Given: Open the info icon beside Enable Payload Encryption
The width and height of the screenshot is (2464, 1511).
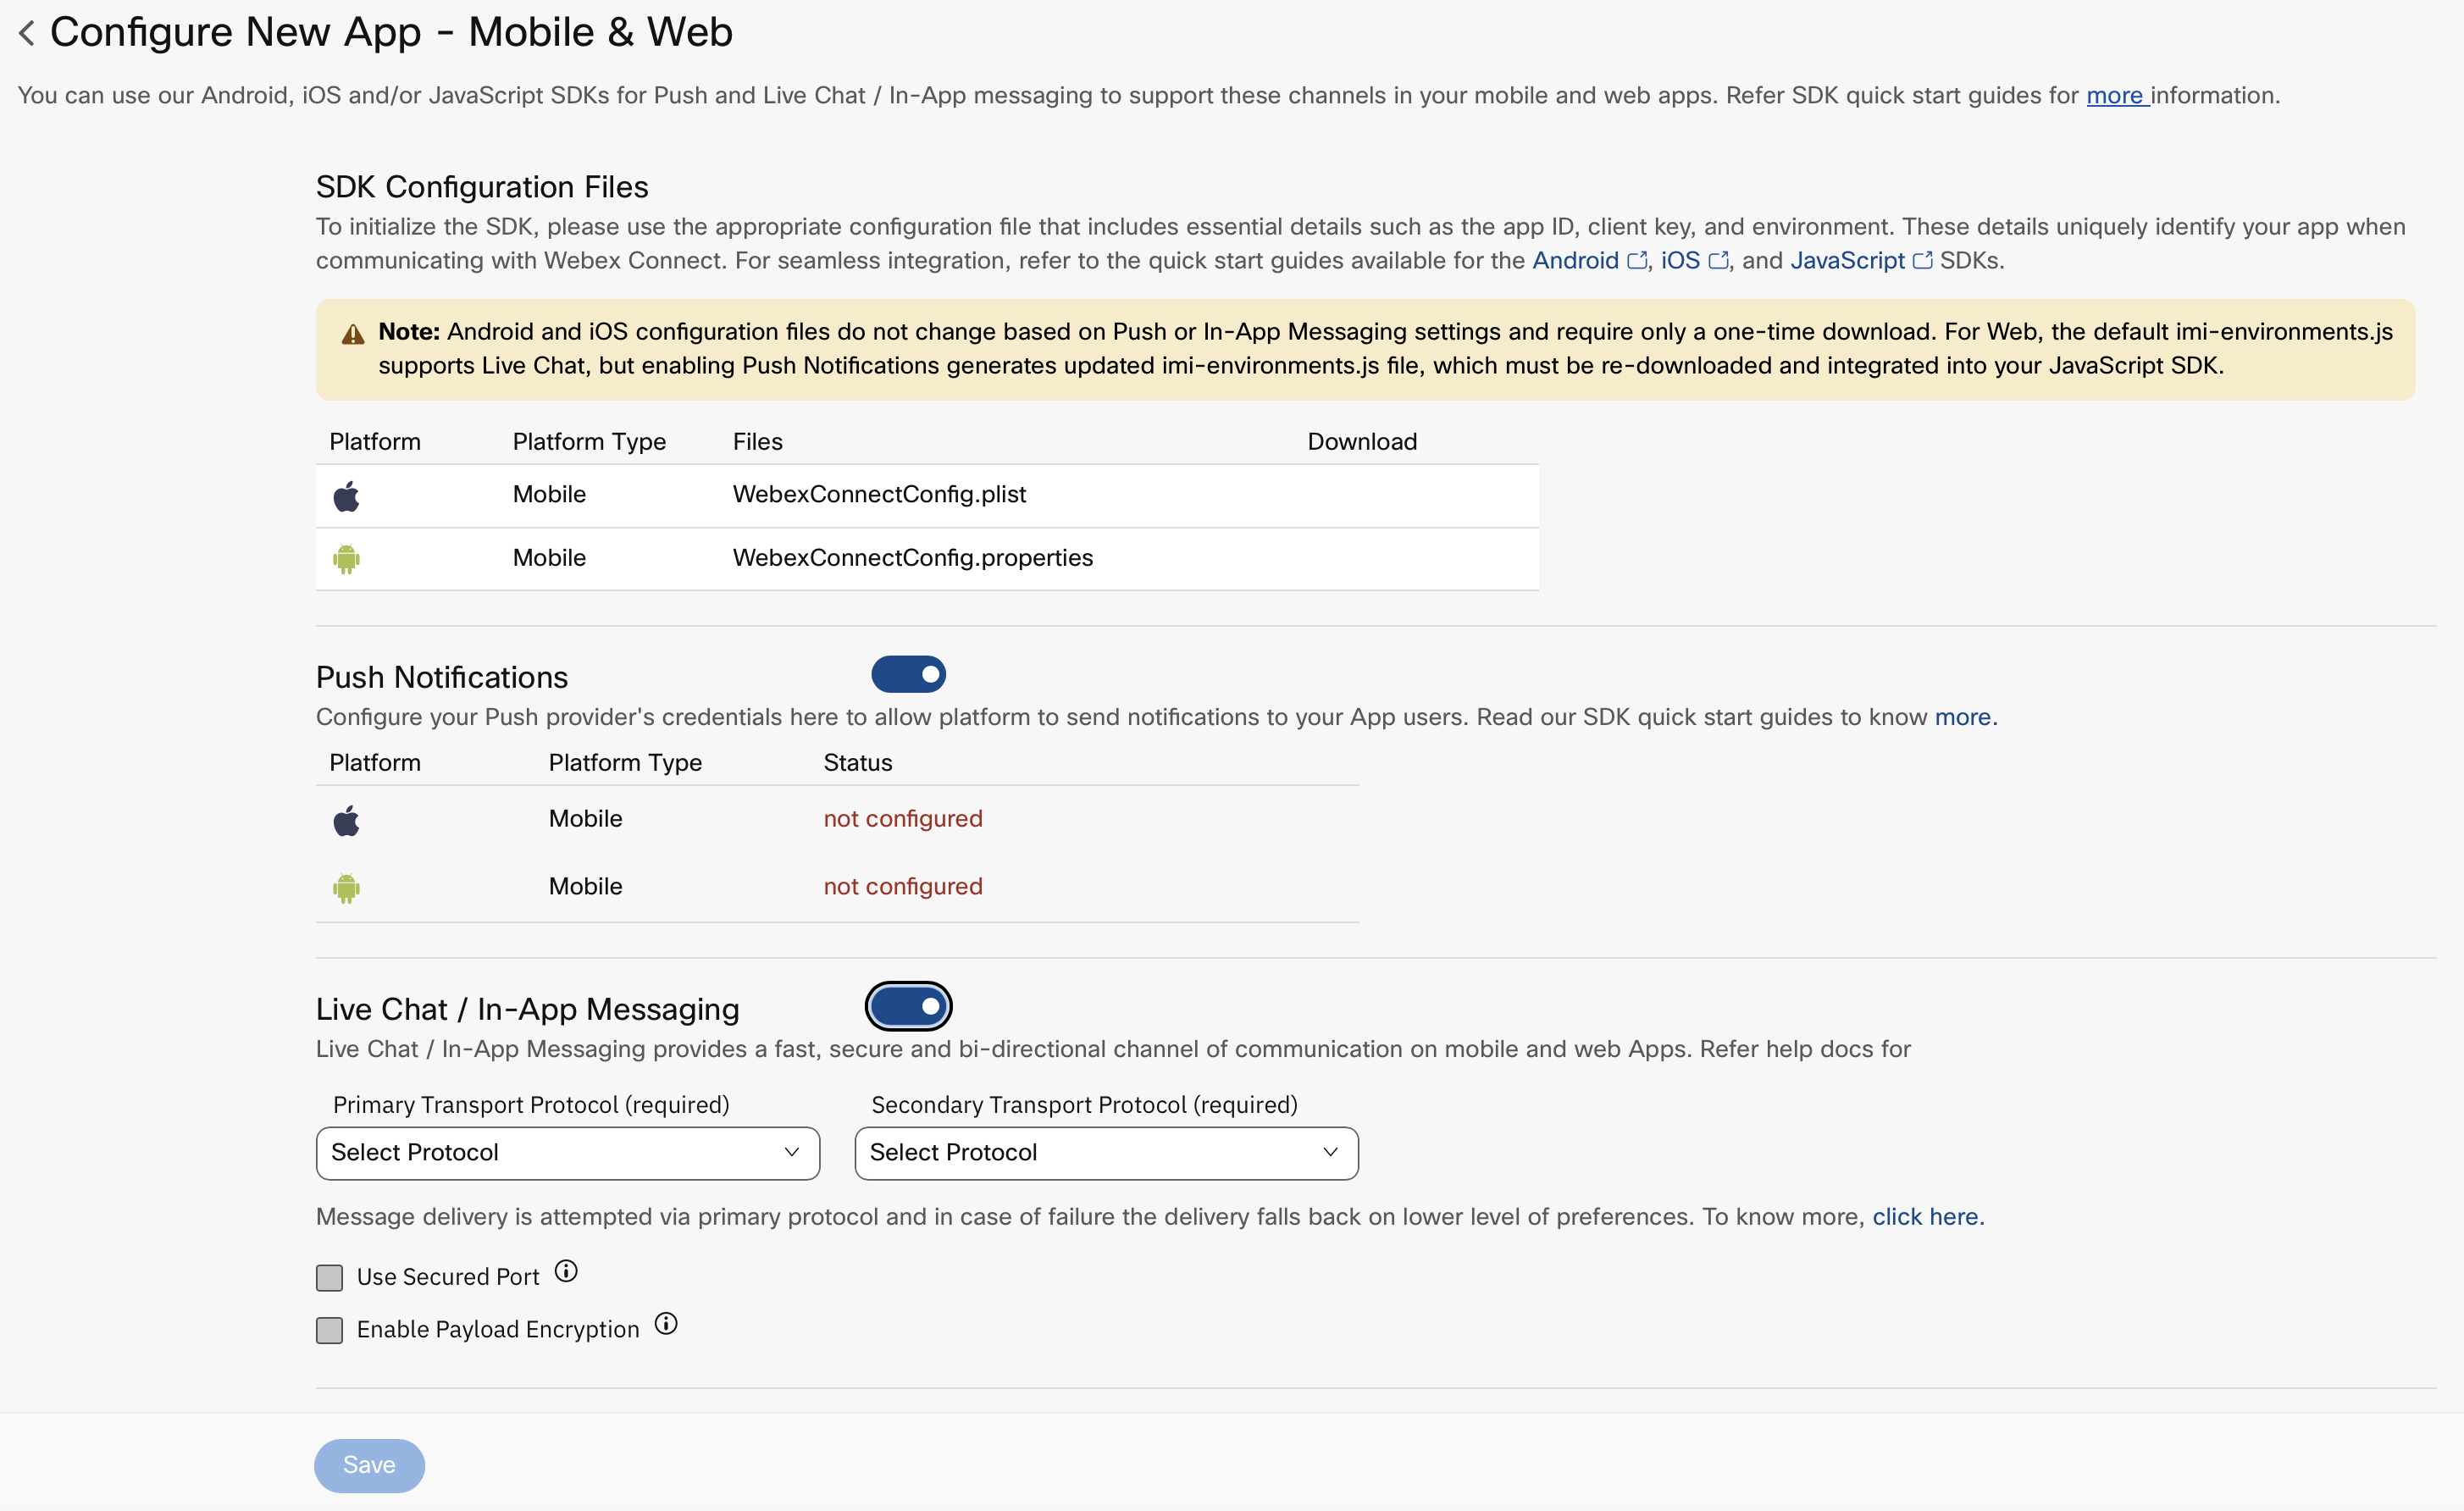Looking at the screenshot, I should (x=666, y=1324).
